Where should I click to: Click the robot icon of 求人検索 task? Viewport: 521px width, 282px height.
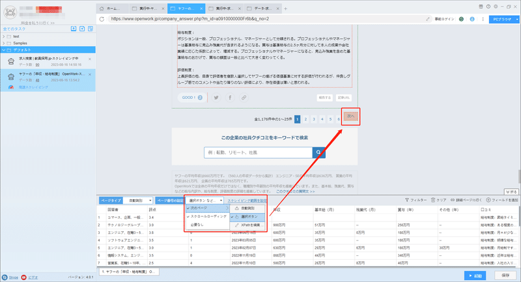pyautogui.click(x=11, y=61)
